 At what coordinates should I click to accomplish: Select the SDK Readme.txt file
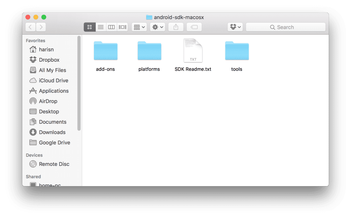click(x=193, y=51)
